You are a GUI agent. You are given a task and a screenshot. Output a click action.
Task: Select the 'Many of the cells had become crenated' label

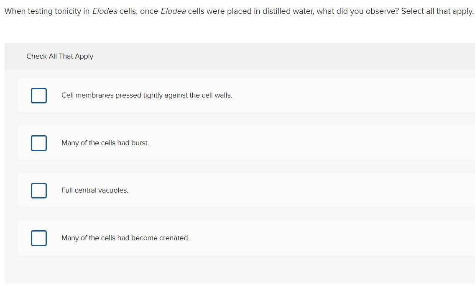[125, 238]
